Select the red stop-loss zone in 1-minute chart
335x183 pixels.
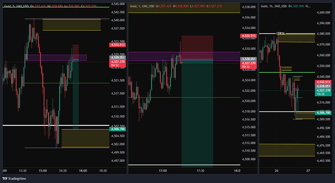coord(197,47)
